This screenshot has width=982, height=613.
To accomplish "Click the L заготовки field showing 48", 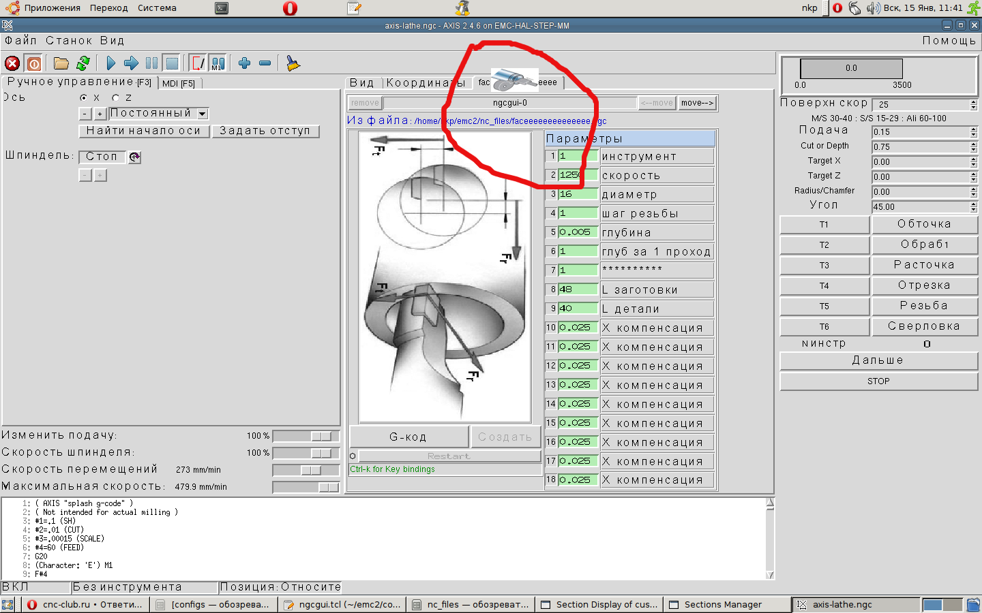I will click(578, 289).
